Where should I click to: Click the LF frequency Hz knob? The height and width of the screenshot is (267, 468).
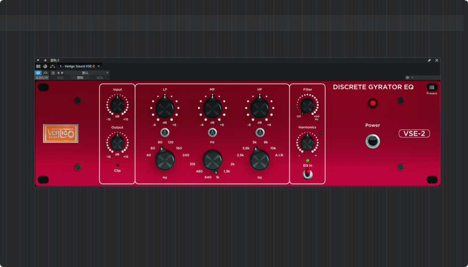point(165,160)
